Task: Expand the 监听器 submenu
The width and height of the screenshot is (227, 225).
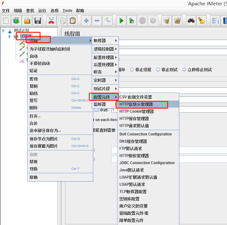Action: pos(105,104)
